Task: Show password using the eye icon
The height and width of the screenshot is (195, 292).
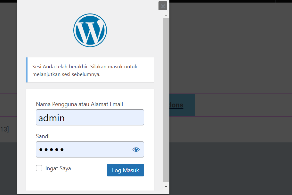Action: [136, 149]
